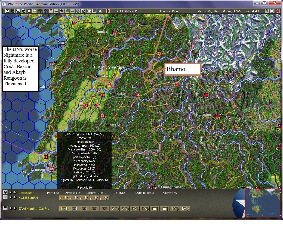Click the C button in top-right toolbar

point(272,11)
